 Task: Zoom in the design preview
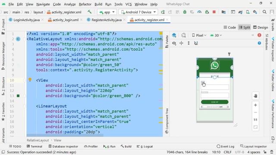(x=255, y=105)
